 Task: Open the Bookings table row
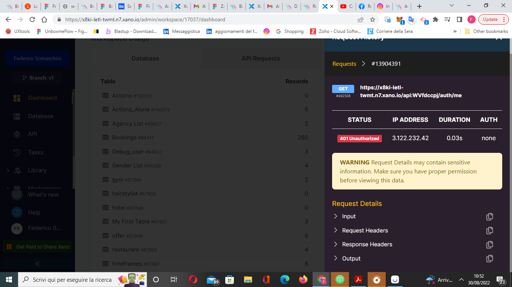(205, 138)
